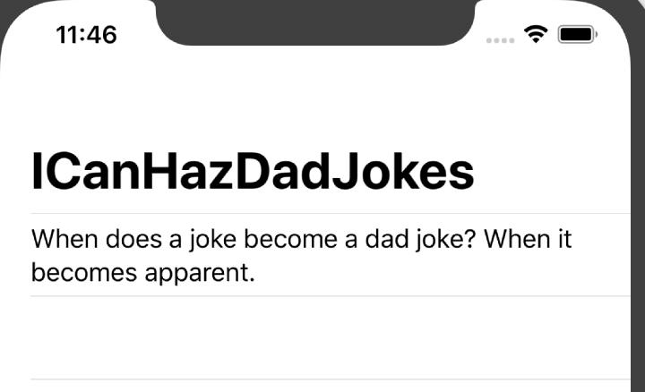
Task: Click 'When it' at end of first joke line
Action: (x=528, y=239)
